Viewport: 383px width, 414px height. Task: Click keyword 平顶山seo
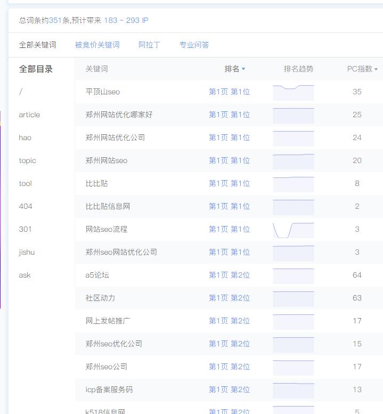[103, 92]
